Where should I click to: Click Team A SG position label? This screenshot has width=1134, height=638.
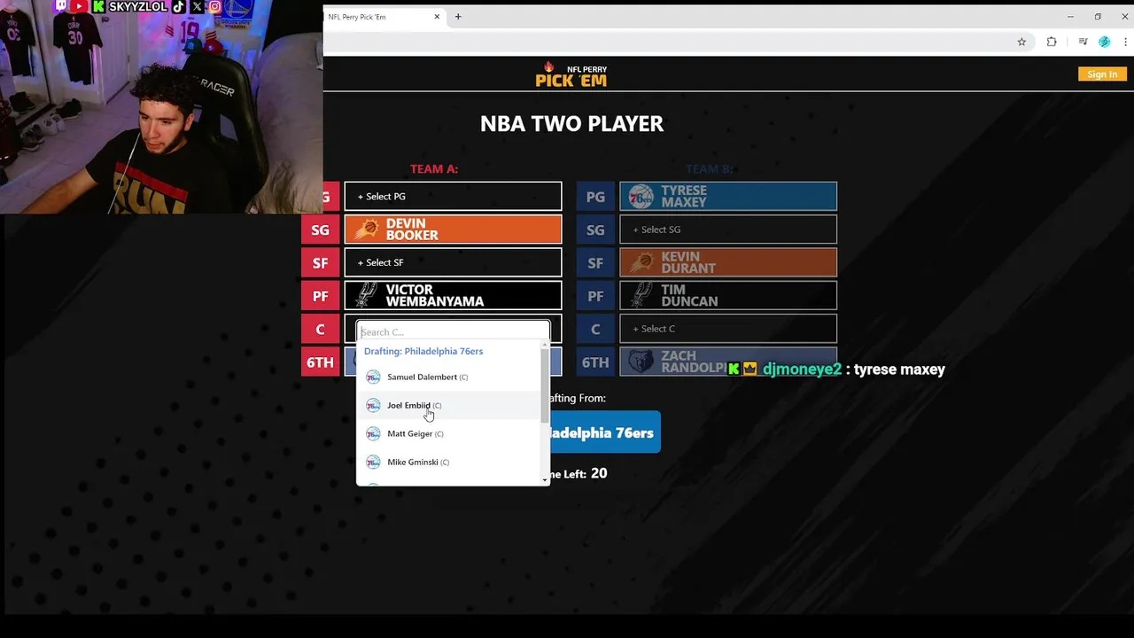pos(320,230)
